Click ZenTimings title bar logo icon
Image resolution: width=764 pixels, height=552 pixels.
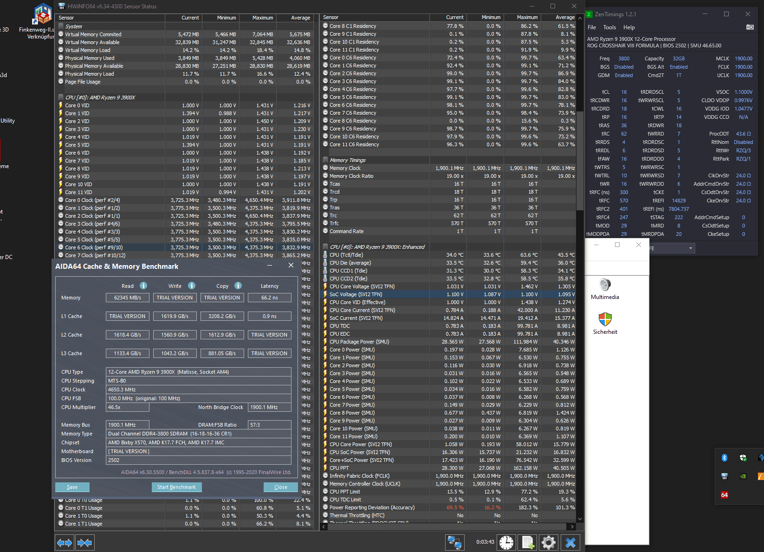[x=589, y=14]
